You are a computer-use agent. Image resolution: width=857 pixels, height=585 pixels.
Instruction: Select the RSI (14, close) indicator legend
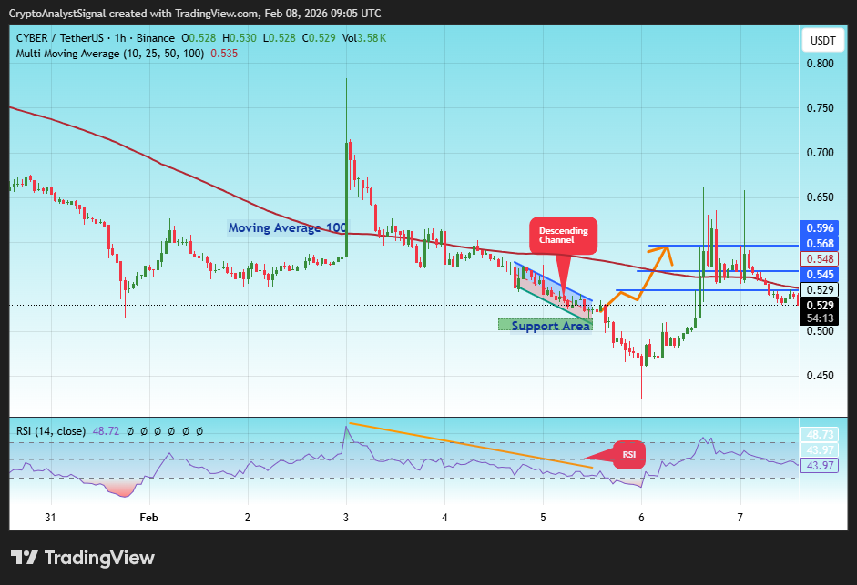[51, 431]
